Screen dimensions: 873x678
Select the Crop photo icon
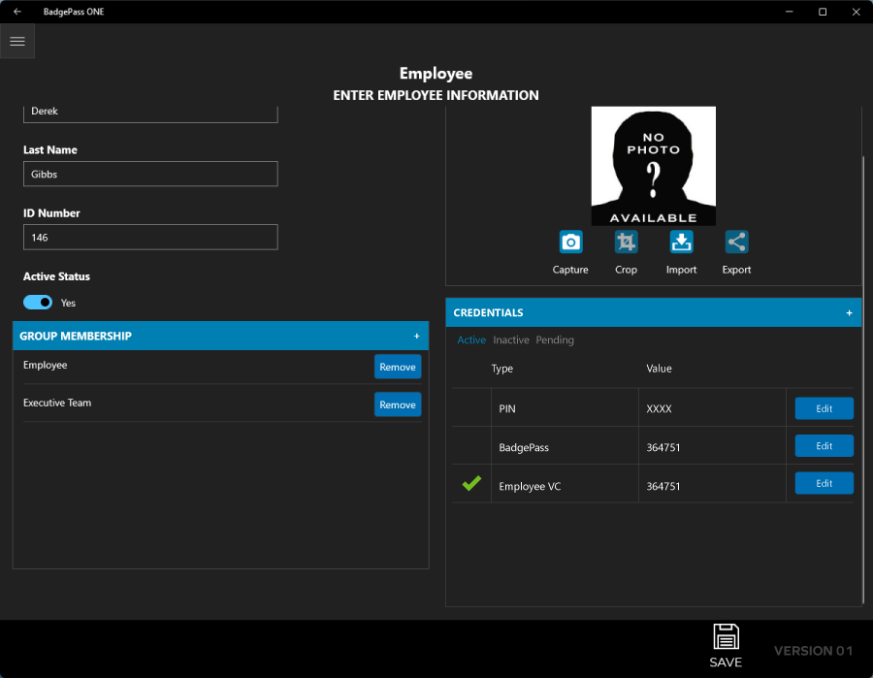click(626, 242)
